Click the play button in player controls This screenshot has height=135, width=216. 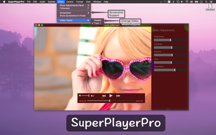click(111, 96)
